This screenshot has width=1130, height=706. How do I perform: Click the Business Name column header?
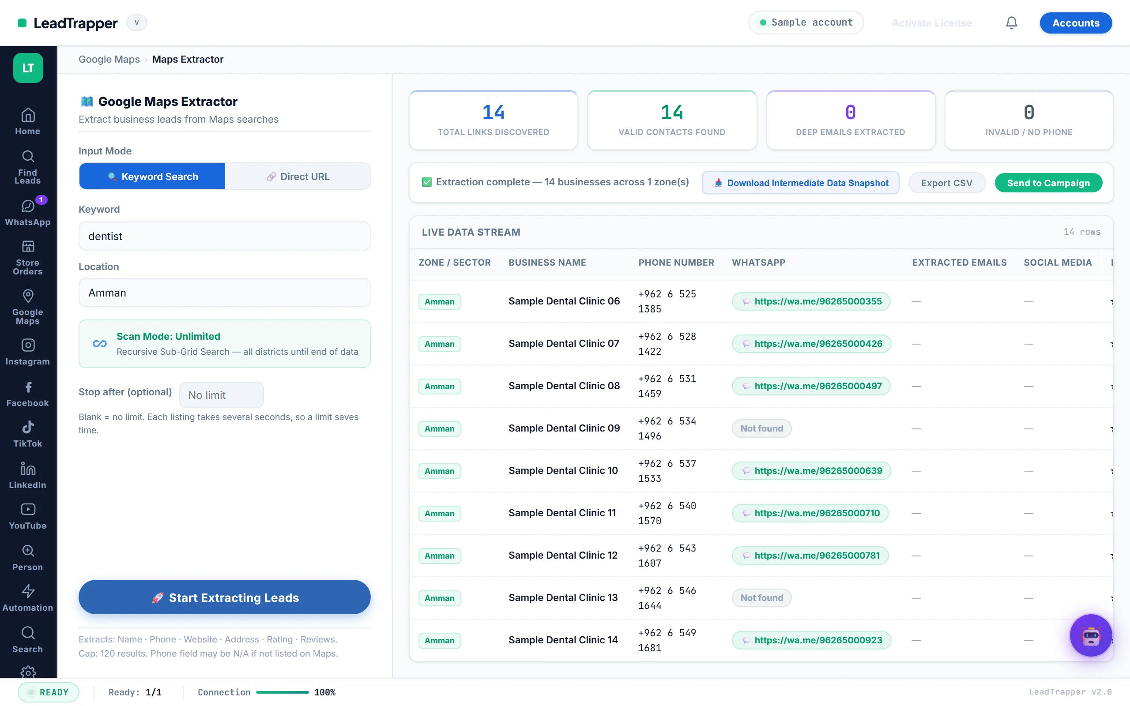tap(547, 263)
